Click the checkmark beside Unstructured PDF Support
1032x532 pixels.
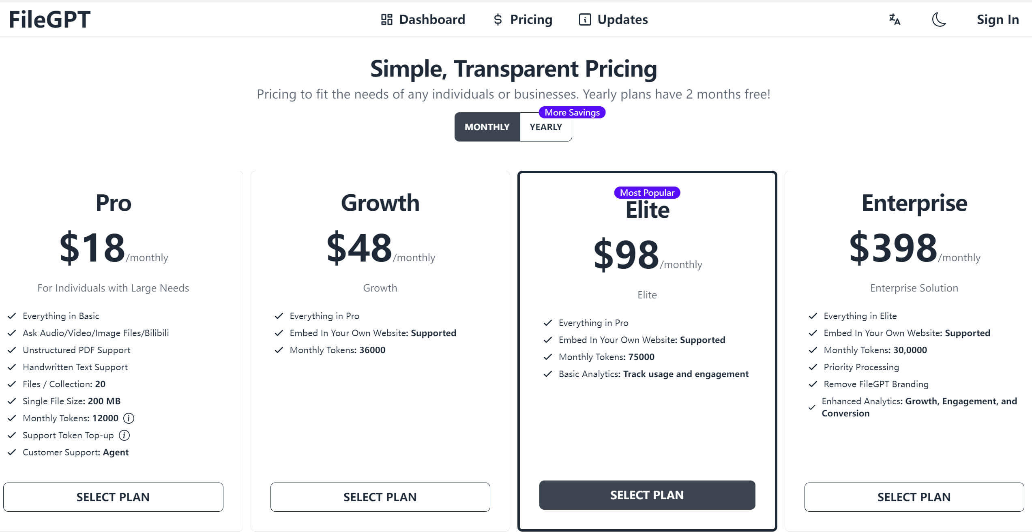(11, 350)
